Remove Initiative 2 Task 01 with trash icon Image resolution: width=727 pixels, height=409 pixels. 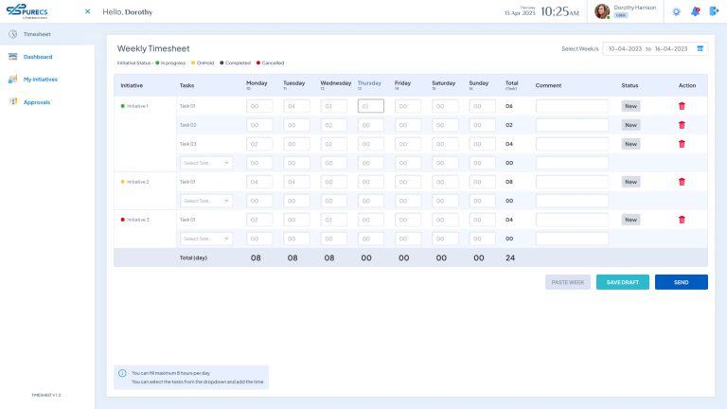pos(682,182)
